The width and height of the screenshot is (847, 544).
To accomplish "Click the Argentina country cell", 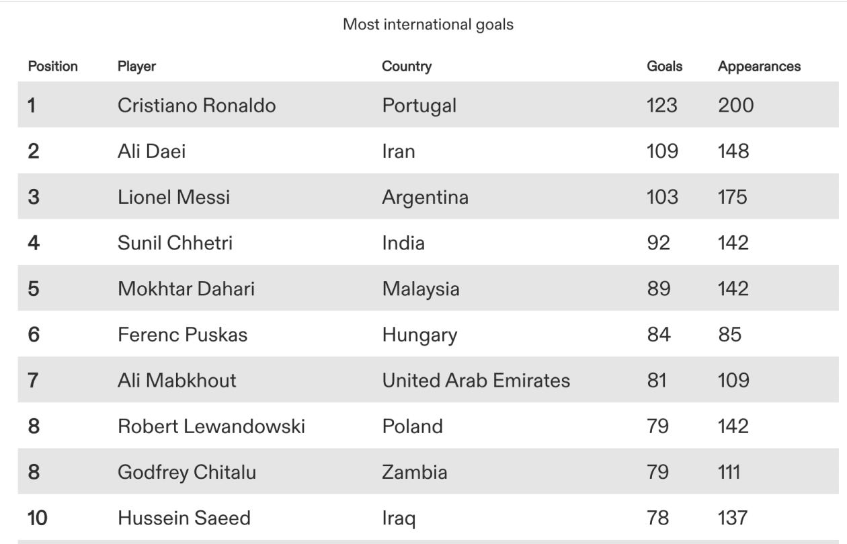I will click(x=425, y=198).
